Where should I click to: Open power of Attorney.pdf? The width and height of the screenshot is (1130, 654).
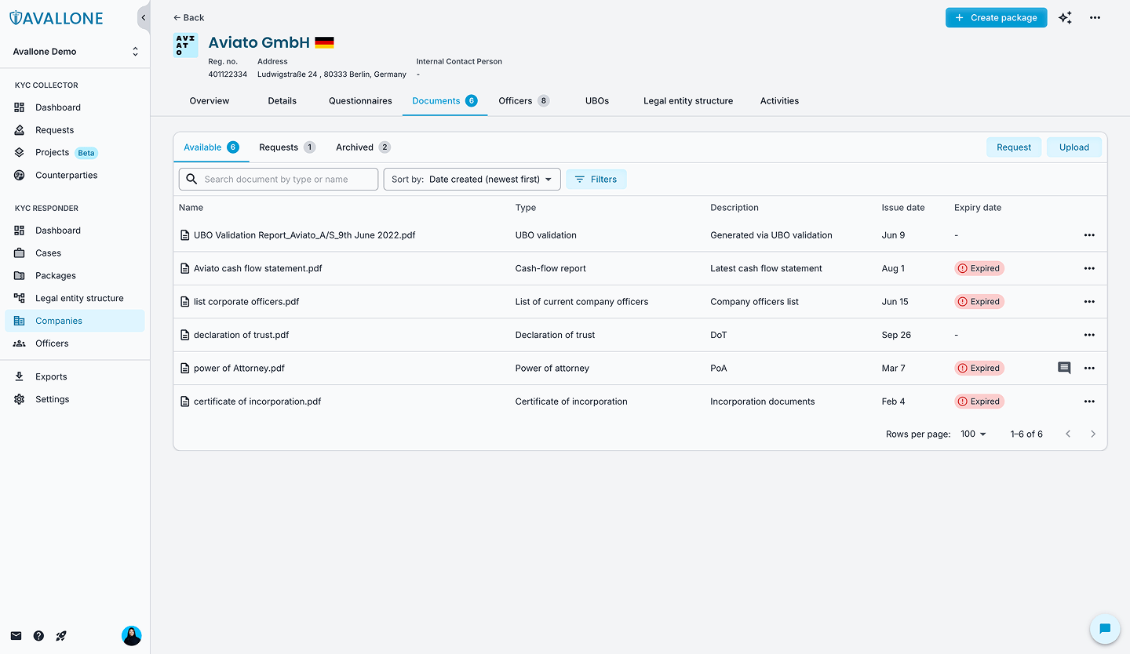tap(239, 368)
